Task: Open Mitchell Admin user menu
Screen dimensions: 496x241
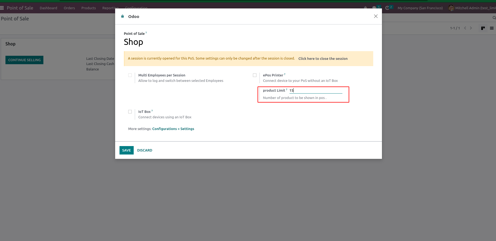Action: click(x=472, y=8)
